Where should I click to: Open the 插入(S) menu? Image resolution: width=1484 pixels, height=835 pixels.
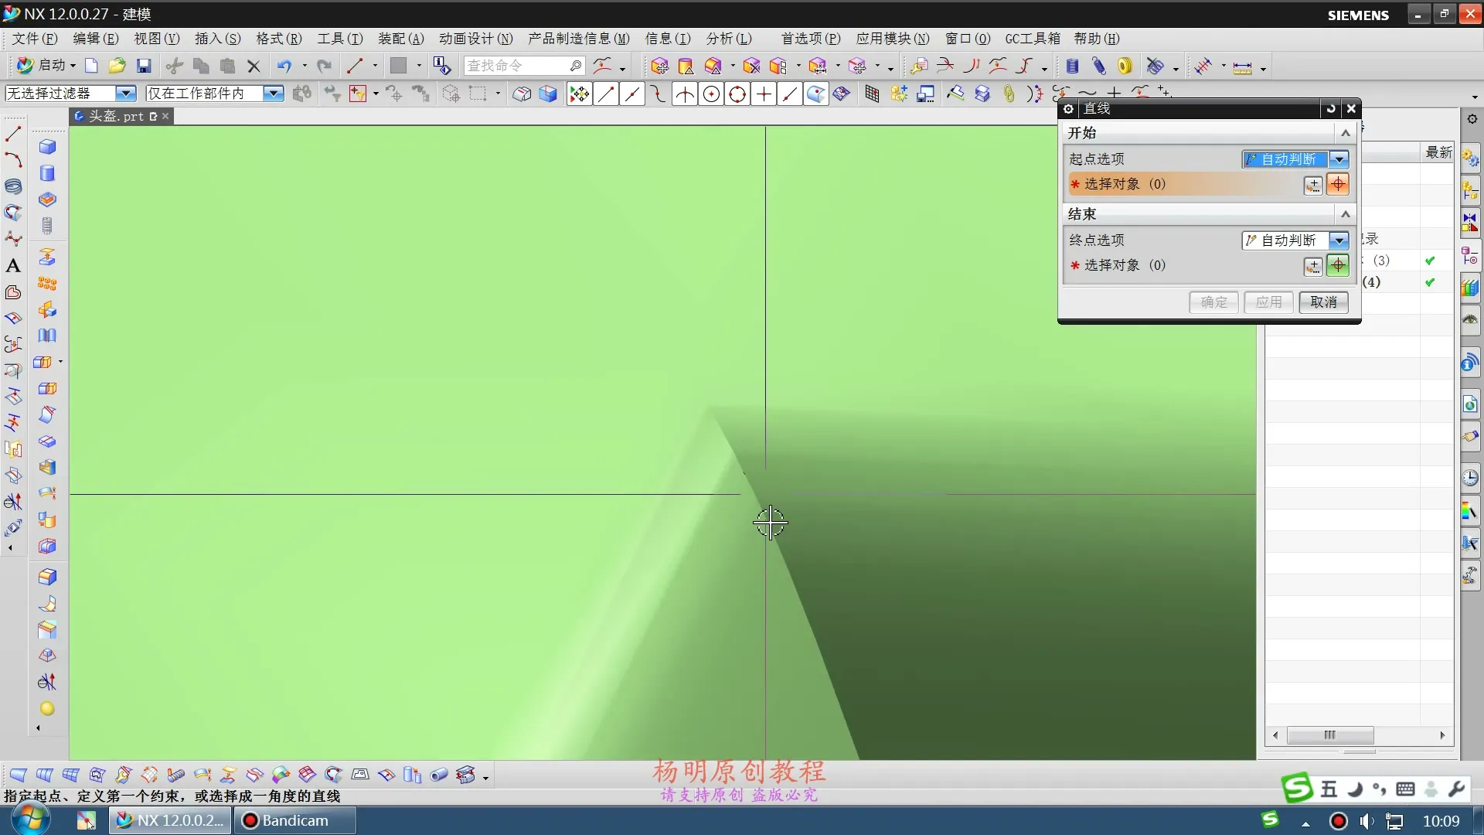click(217, 39)
